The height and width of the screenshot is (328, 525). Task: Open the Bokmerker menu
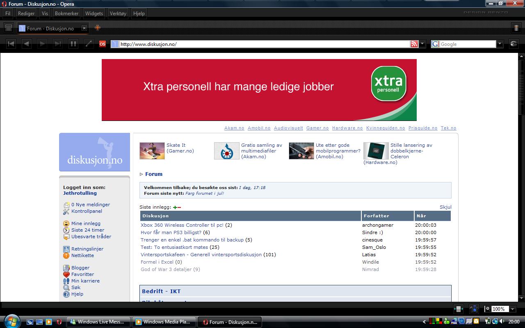pos(66,13)
